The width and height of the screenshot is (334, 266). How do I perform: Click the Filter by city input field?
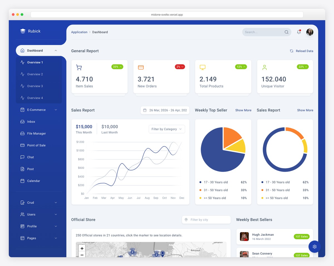click(206, 220)
